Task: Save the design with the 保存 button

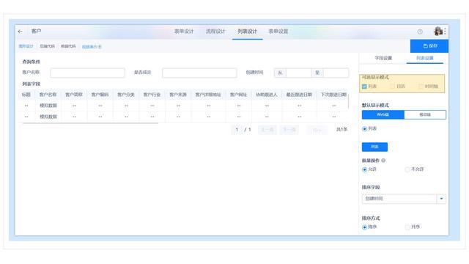Action: [x=429, y=45]
